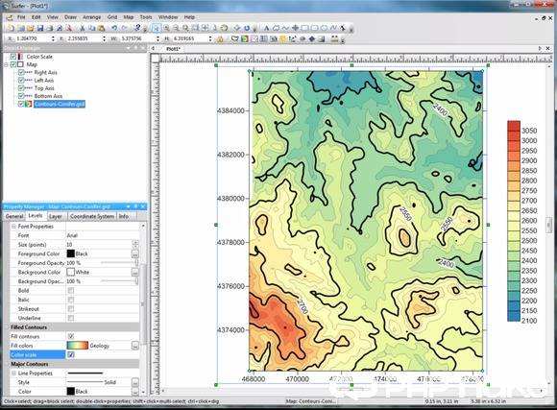
Task: Select the Symbol plus-shaped tool
Action: tap(295, 28)
